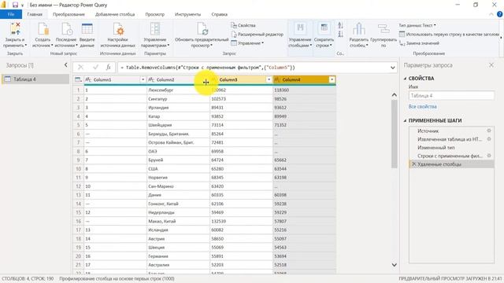Screen dimensions: 504x283
Task: Click the table vertical scrollbar thumb
Action: 395,134
